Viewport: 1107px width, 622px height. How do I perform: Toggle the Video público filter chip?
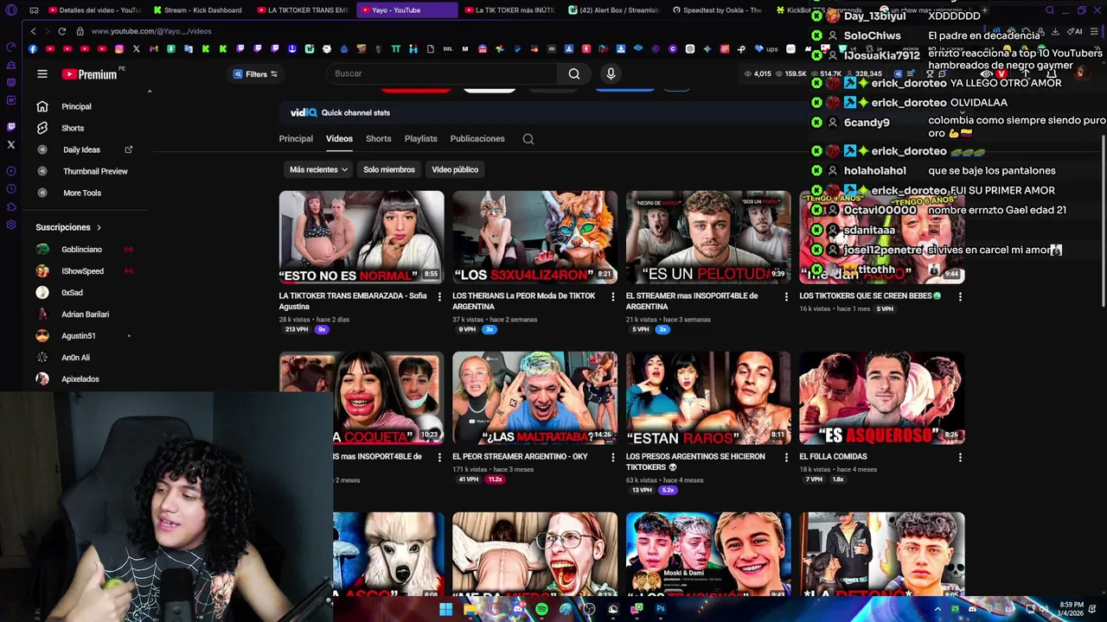(x=455, y=169)
